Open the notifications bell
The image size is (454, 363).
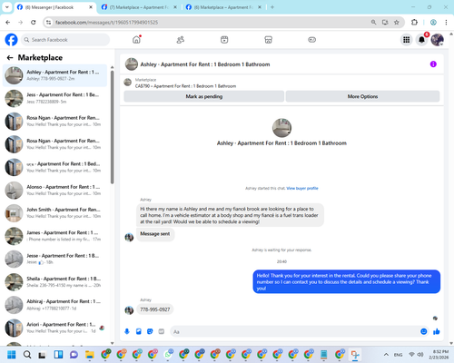point(421,40)
